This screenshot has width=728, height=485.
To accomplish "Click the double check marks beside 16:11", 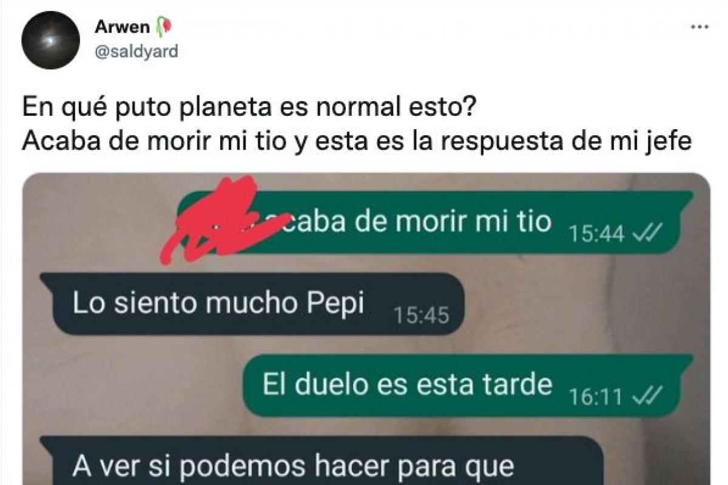I will click(x=647, y=396).
